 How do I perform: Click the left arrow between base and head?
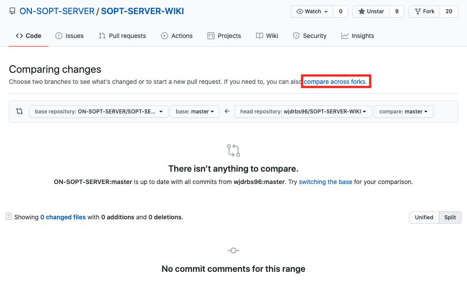tap(227, 111)
